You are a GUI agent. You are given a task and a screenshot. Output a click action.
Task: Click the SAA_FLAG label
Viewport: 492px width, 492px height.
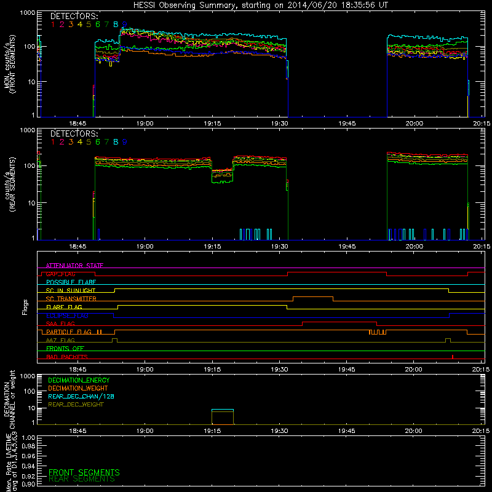click(60, 323)
